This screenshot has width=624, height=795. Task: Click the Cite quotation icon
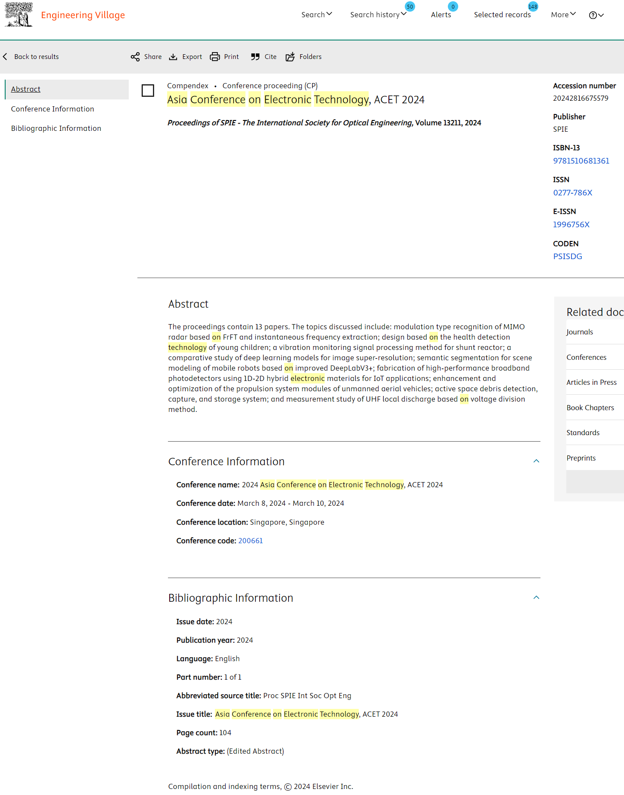click(x=255, y=57)
